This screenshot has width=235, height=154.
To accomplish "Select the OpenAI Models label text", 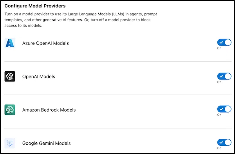I will tap(39, 76).
